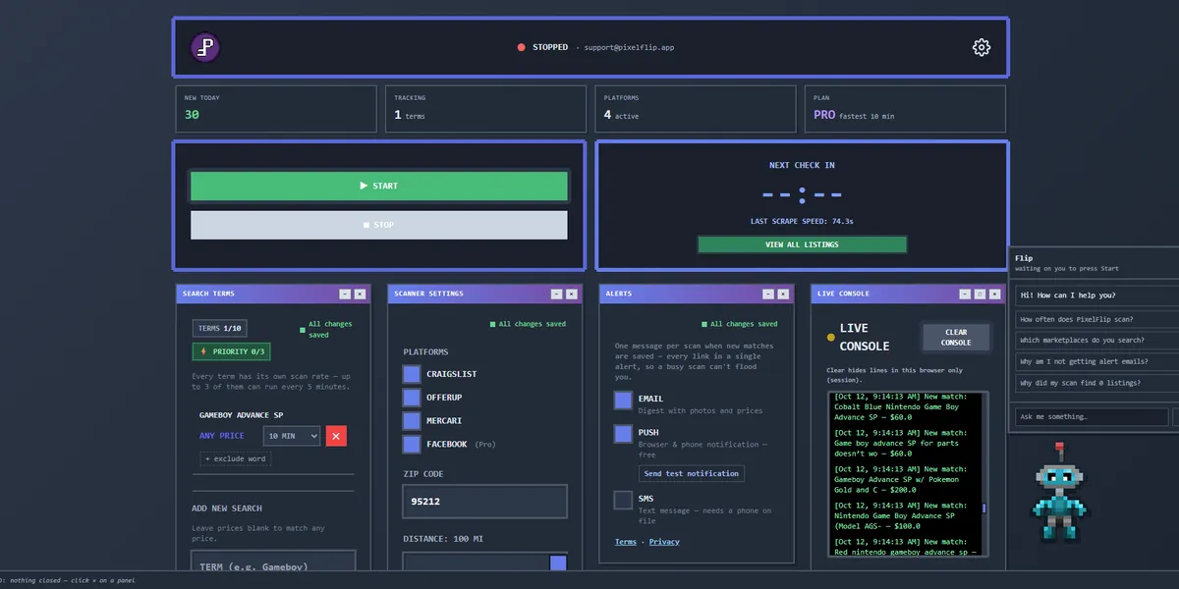
Task: Open settings via the gear icon
Action: tap(981, 47)
